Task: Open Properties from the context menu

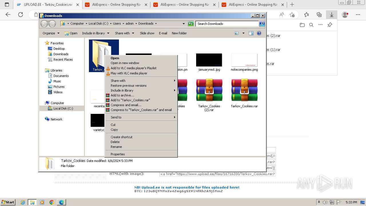Action: click(x=141, y=154)
